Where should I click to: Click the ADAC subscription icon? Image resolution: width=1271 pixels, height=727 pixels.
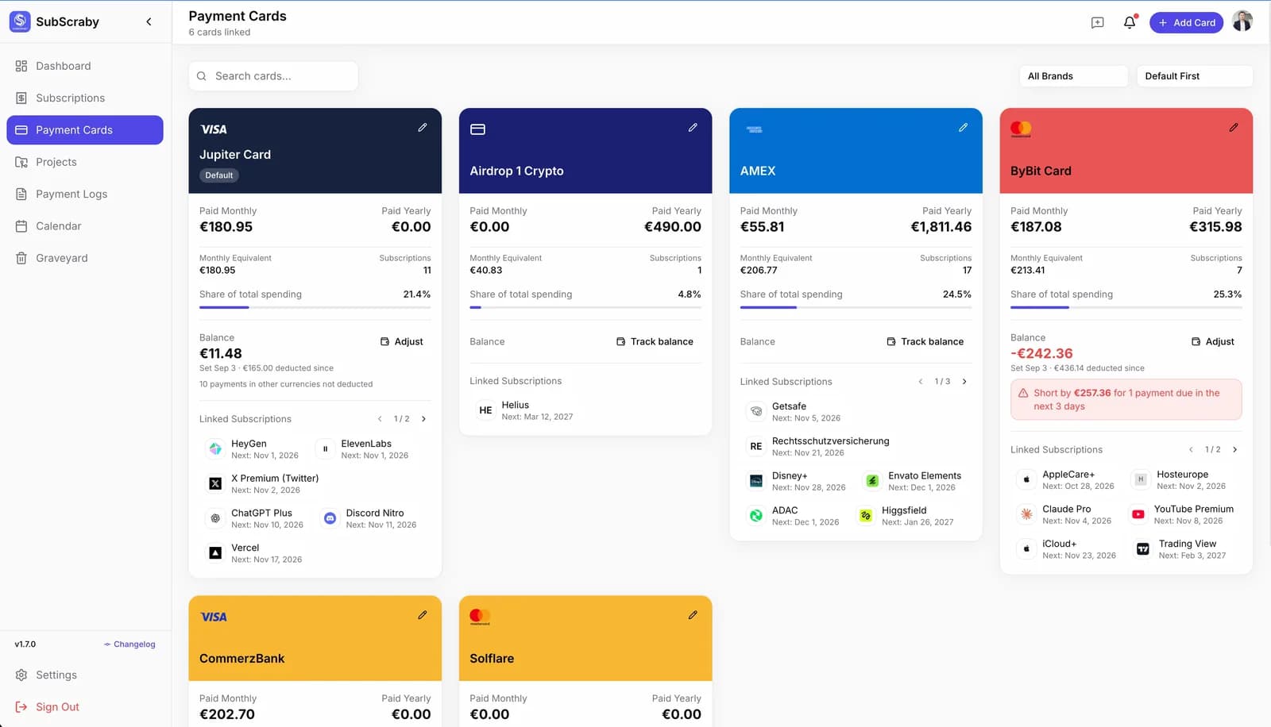(x=756, y=516)
